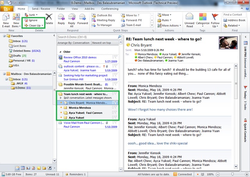Image resolution: width=250 pixels, height=177 pixels.
Task: Open the Notes module icon
Action: tap(39, 168)
